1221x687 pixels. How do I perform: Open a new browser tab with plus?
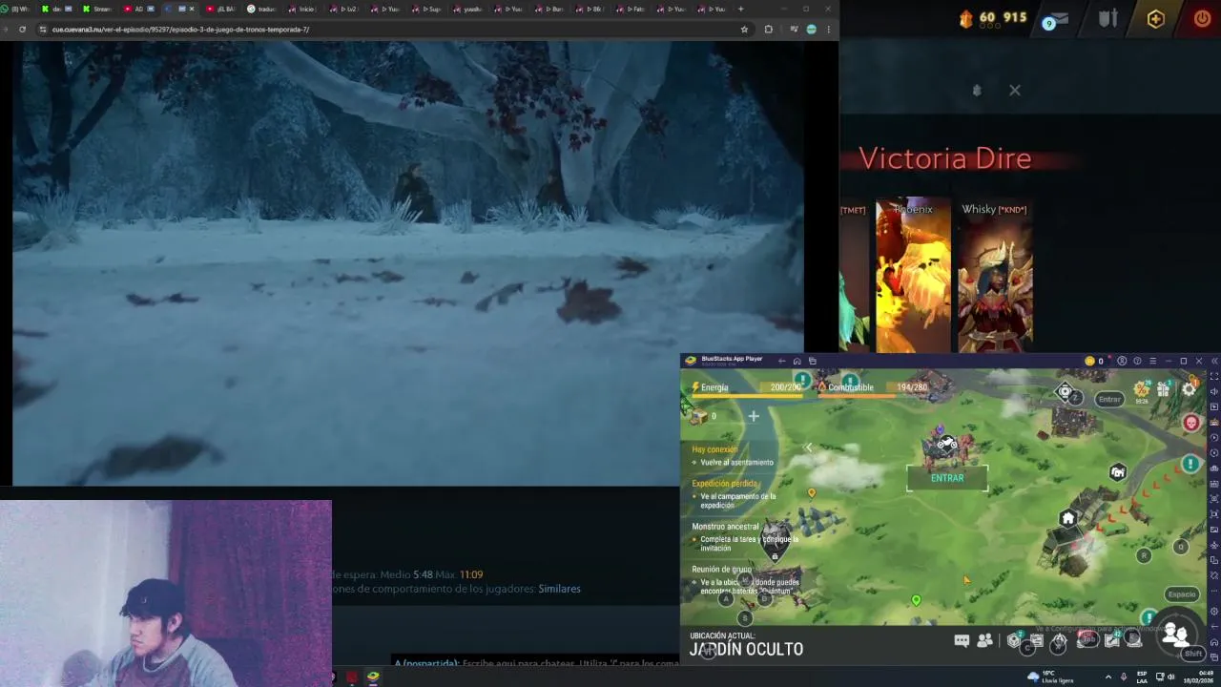pyautogui.click(x=740, y=9)
